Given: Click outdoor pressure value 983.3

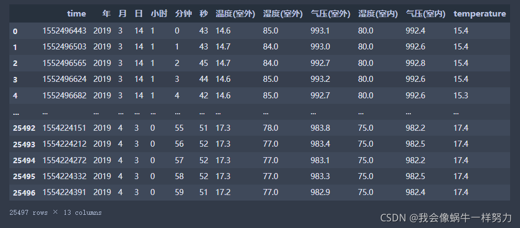Looking at the screenshot, I should tap(321, 176).
